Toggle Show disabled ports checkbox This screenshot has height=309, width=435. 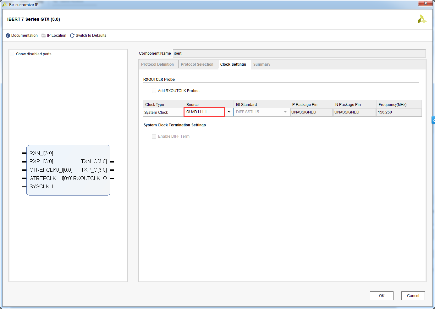point(12,54)
